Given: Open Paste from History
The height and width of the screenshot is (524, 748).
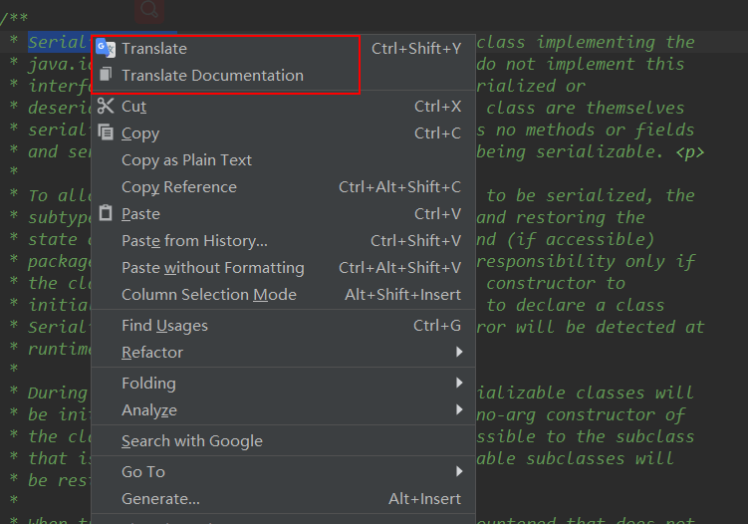Looking at the screenshot, I should pos(194,240).
